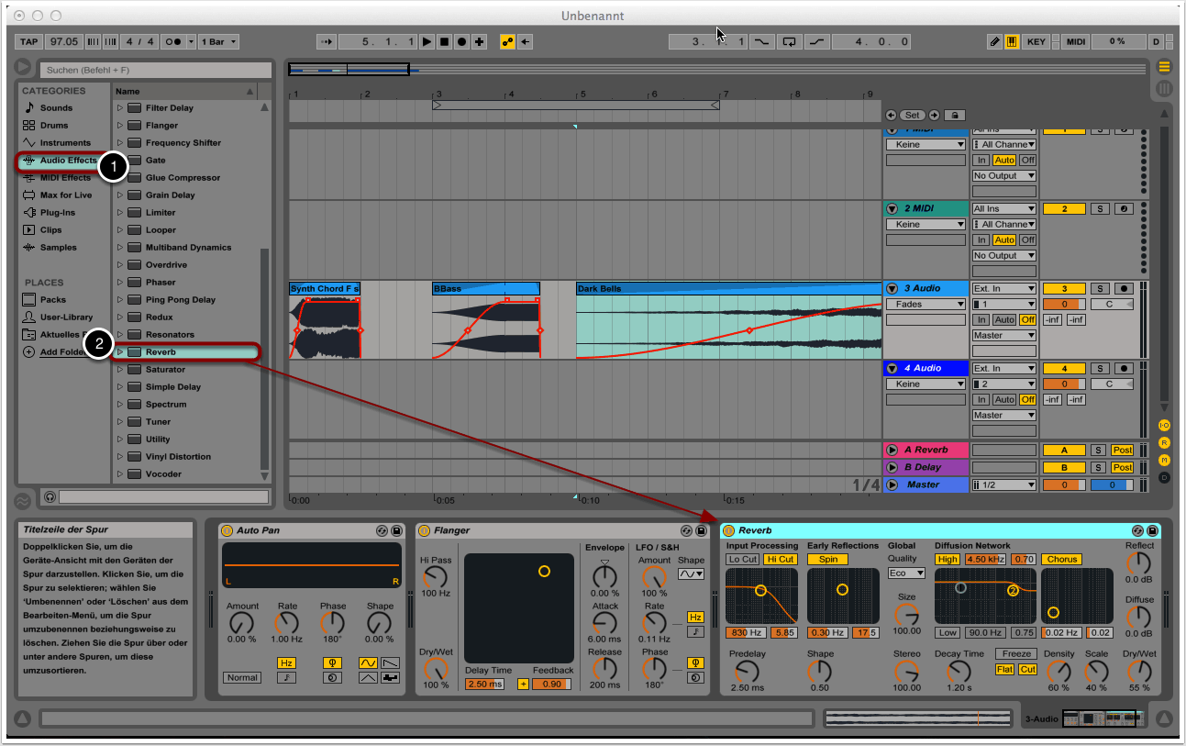The width and height of the screenshot is (1186, 746).
Task: Enable the Freeze button in Reverb
Action: (x=1017, y=654)
